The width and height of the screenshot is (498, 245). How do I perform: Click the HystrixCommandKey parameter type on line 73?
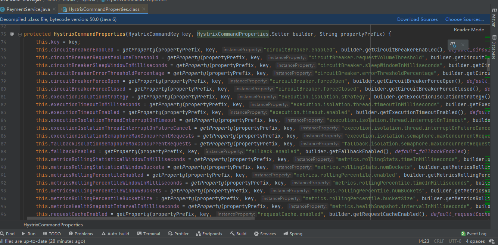pyautogui.click(x=154, y=34)
